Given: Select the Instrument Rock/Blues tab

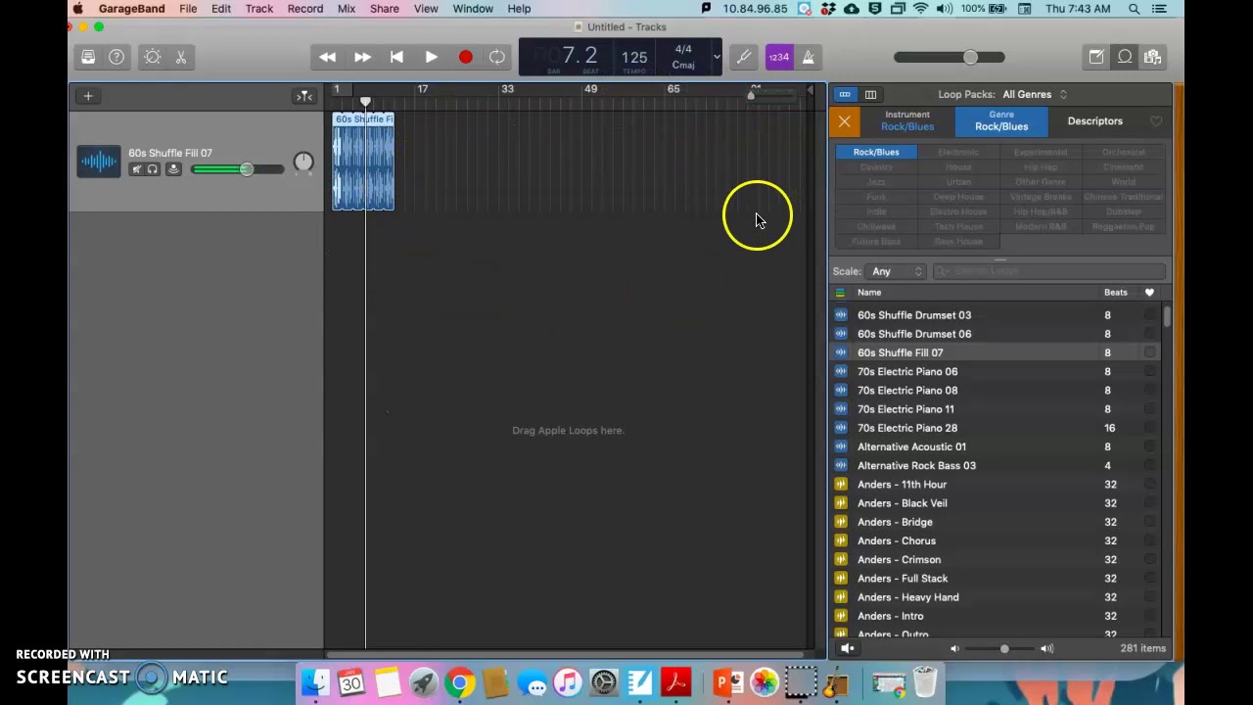Looking at the screenshot, I should 907,120.
